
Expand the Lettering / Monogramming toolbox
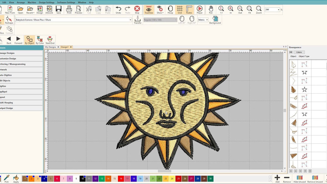click(x=21, y=64)
